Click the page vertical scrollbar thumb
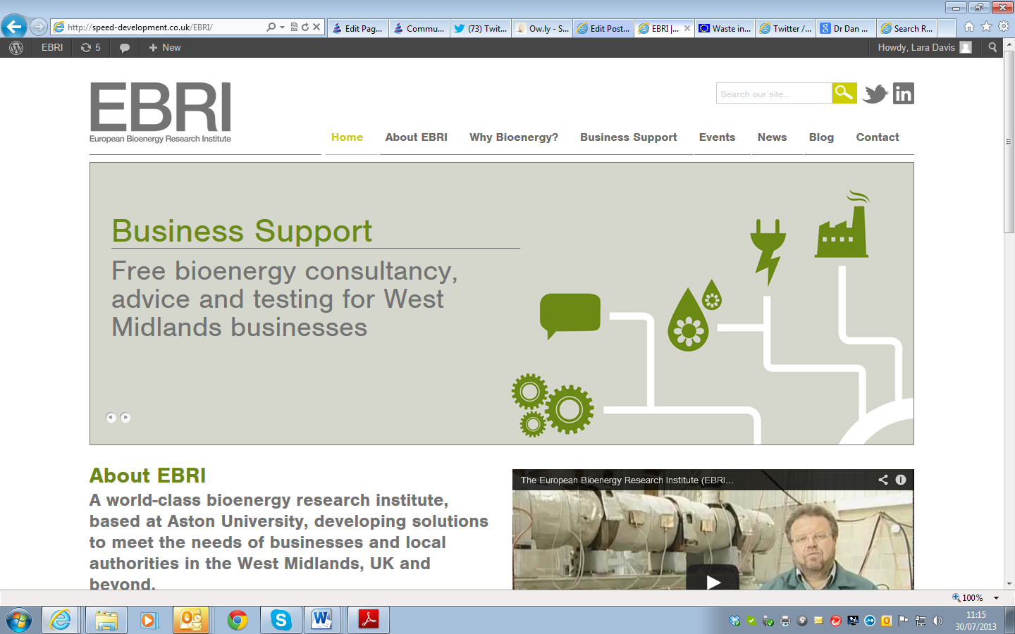Viewport: 1015px width, 634px height. [x=1009, y=141]
